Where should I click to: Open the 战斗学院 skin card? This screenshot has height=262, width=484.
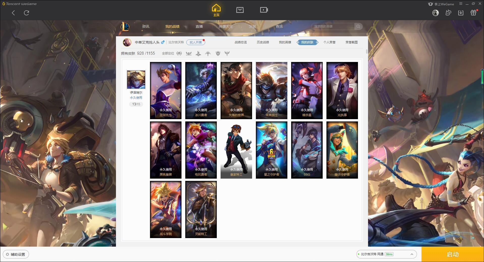[166, 209]
